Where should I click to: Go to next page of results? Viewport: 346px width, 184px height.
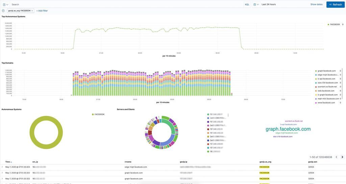click(x=342, y=157)
